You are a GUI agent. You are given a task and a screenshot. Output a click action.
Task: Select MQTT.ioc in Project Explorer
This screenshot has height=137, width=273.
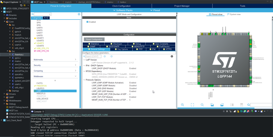(x=13, y=110)
